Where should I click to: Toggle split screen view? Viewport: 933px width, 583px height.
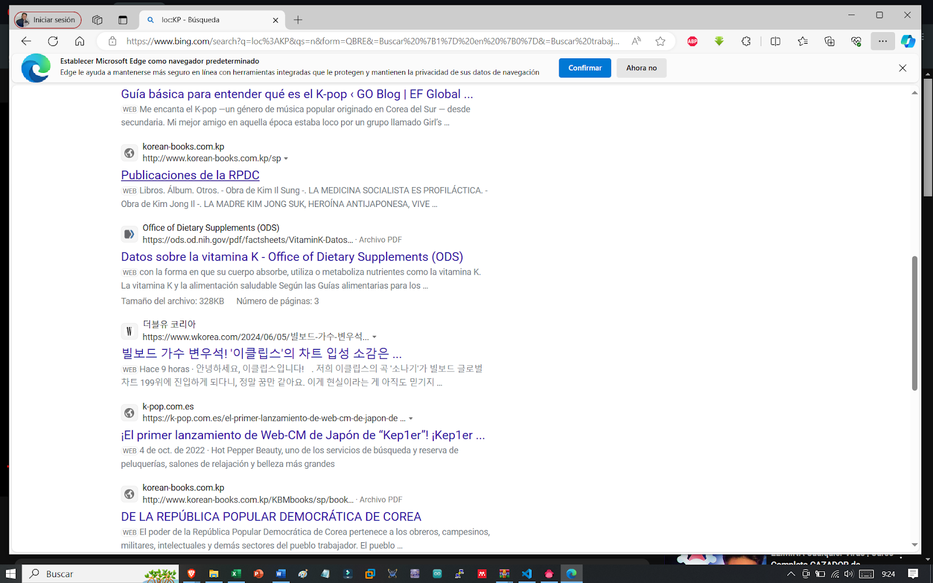(776, 41)
